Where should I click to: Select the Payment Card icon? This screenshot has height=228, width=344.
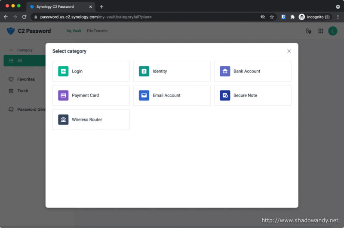coord(63,95)
